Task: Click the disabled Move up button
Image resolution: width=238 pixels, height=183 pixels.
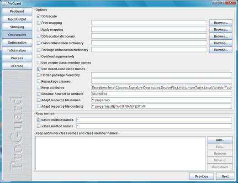Action: coord(220,160)
